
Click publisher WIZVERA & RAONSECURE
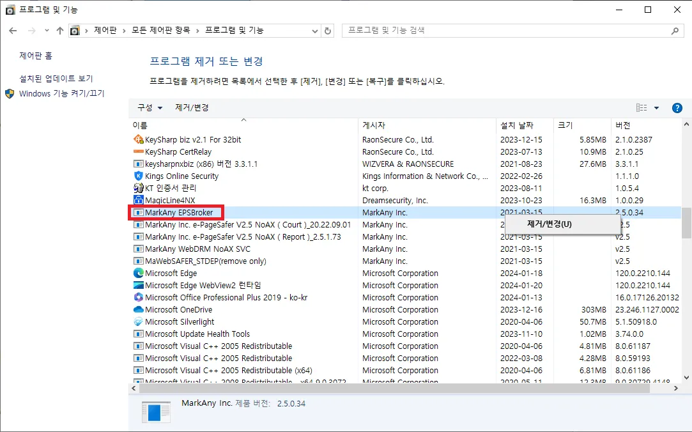tap(408, 164)
